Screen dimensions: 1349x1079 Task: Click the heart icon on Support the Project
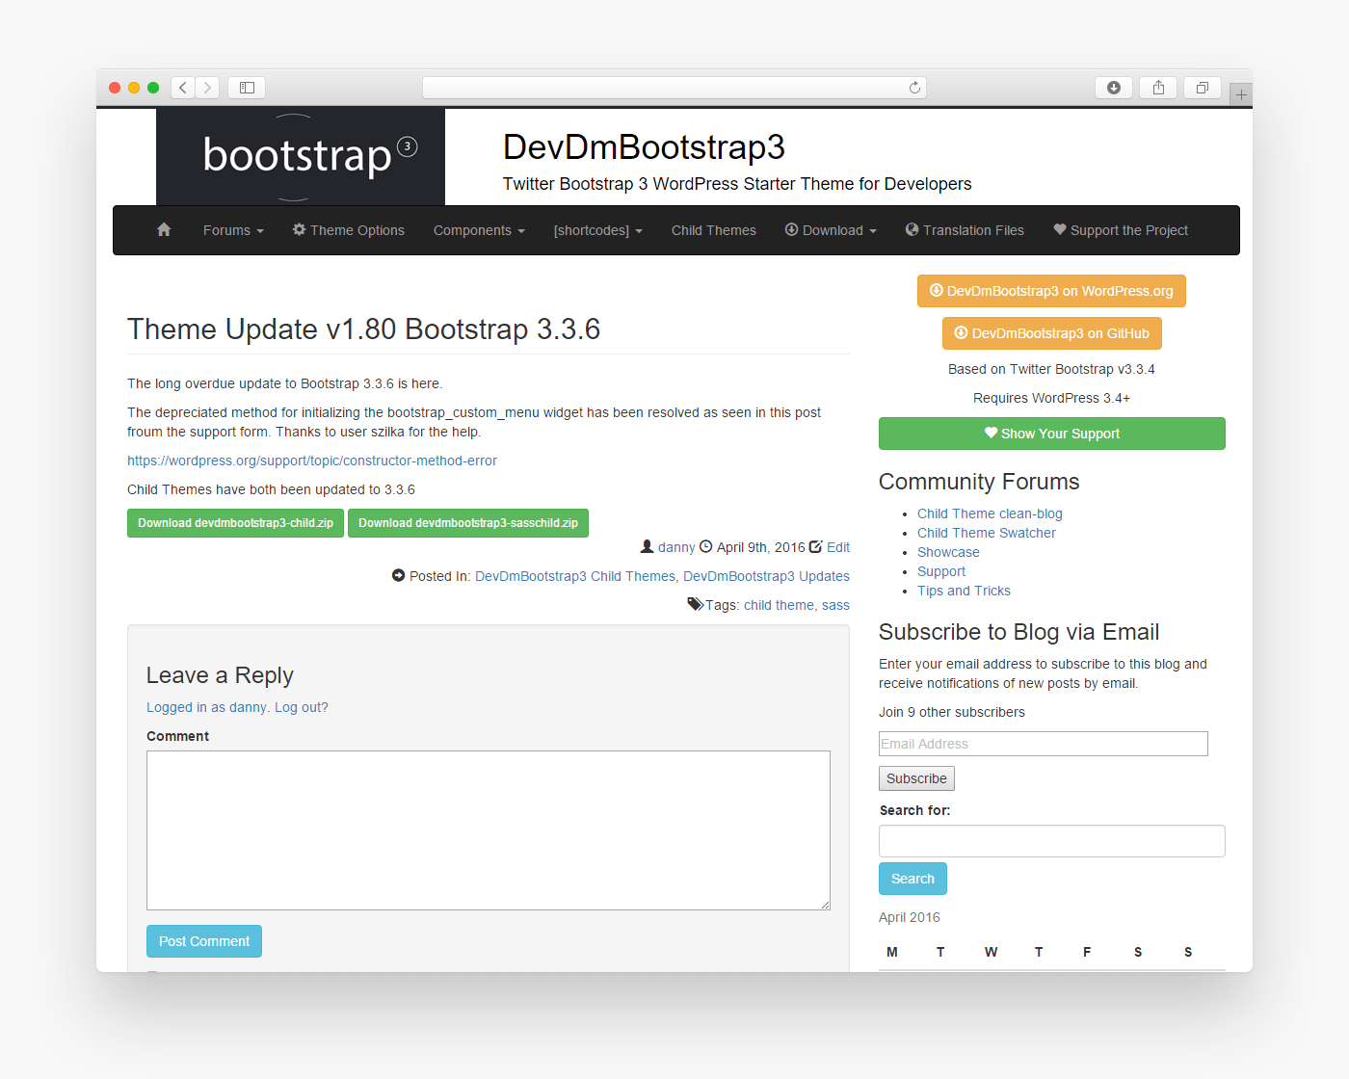[x=1060, y=229]
